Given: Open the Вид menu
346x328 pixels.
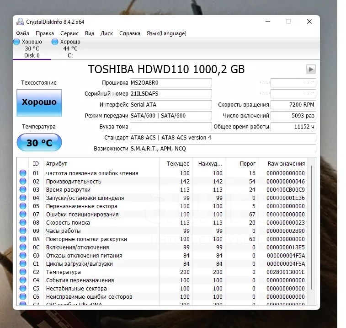Looking at the screenshot, I should tap(90, 33).
